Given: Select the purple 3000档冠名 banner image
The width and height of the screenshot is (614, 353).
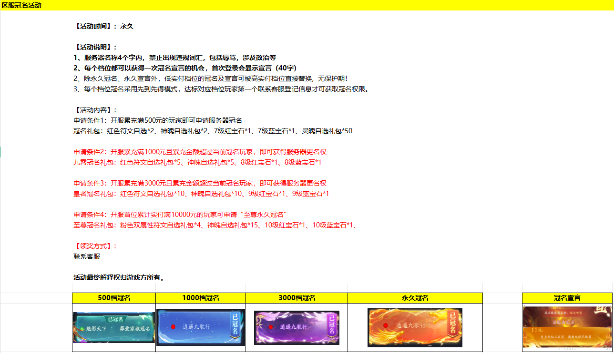Looking at the screenshot, I should point(297,327).
